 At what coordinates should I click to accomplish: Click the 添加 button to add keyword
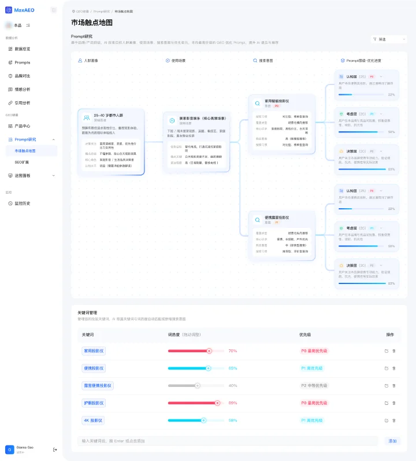(x=392, y=441)
